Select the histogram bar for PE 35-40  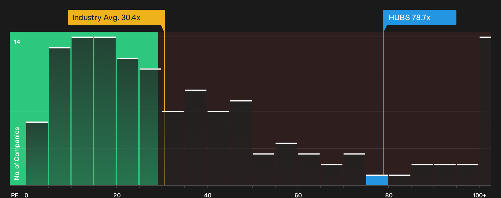(196, 137)
